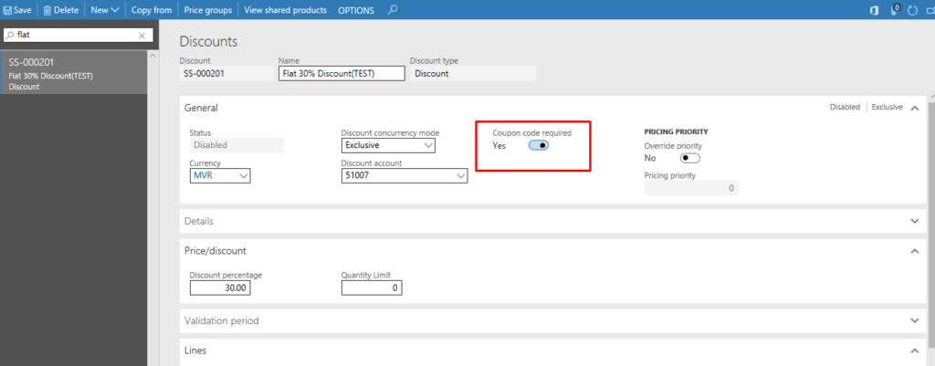Toggle the Coupon code required switch

point(538,145)
